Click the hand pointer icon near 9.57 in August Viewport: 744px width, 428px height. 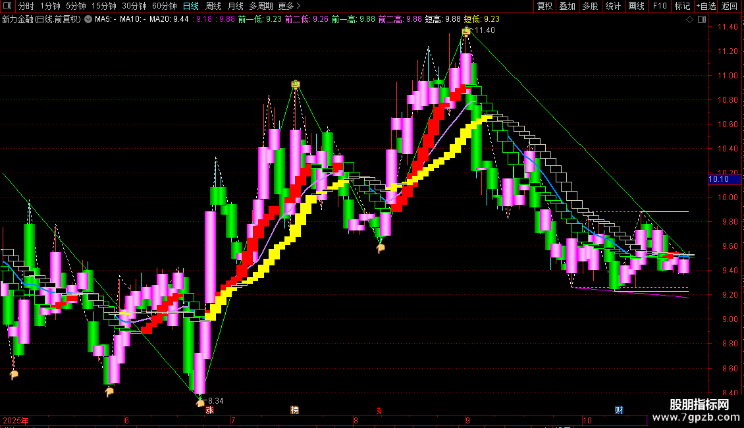tap(380, 248)
